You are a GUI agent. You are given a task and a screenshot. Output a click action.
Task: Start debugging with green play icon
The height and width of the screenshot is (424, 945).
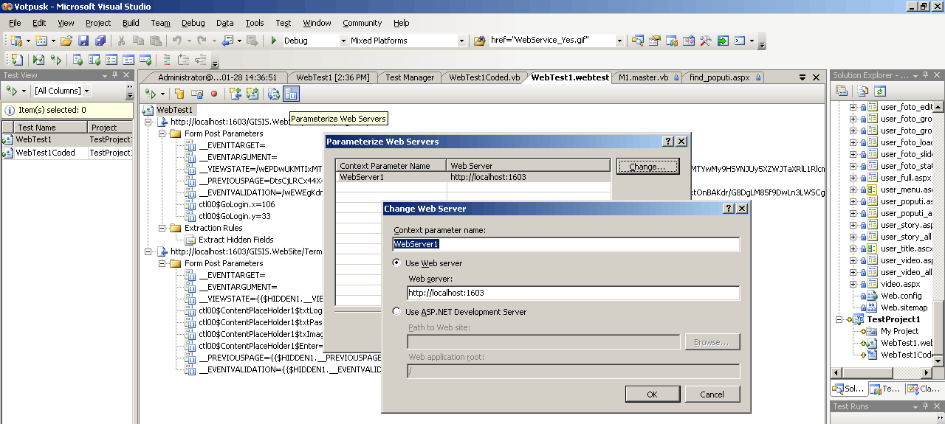point(273,41)
